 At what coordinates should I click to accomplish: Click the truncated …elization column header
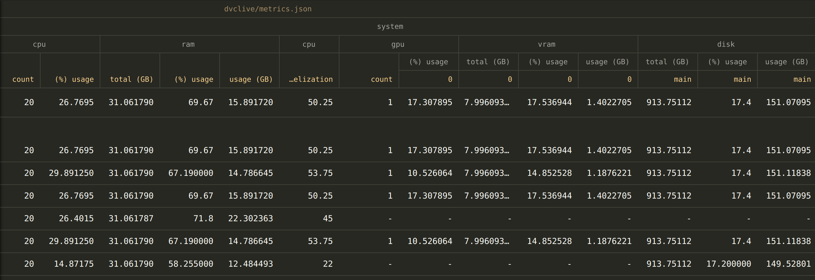(311, 79)
